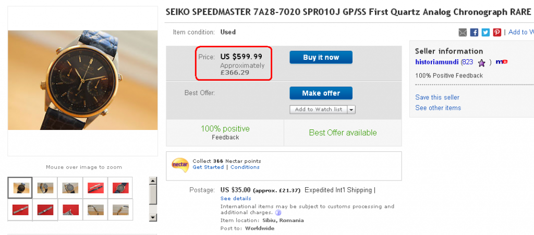Open Nectar Get Started link

pyautogui.click(x=208, y=167)
